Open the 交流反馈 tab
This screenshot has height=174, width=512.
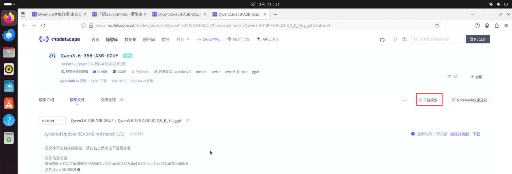tap(108, 100)
